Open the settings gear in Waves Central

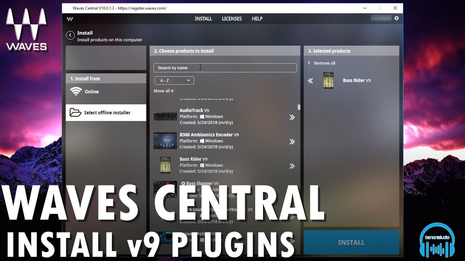(396, 18)
